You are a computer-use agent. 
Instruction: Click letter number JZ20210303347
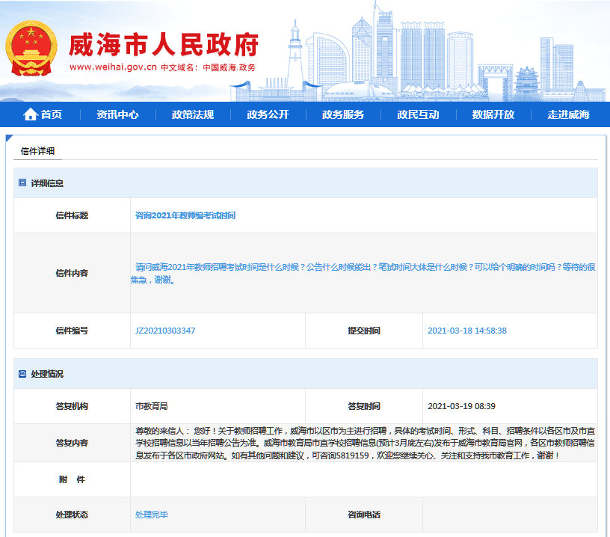pos(165,331)
